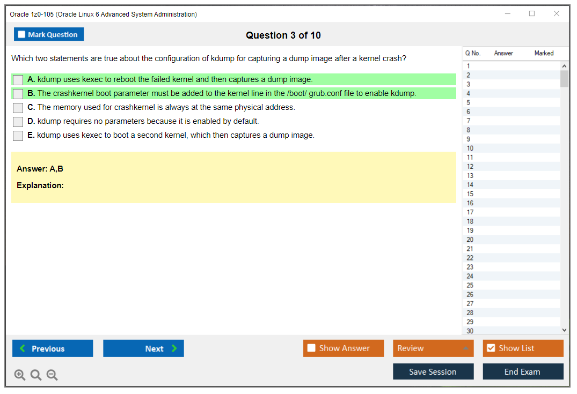577x394 pixels.
Task: Click the green left chevron on Previous
Action: (x=21, y=348)
